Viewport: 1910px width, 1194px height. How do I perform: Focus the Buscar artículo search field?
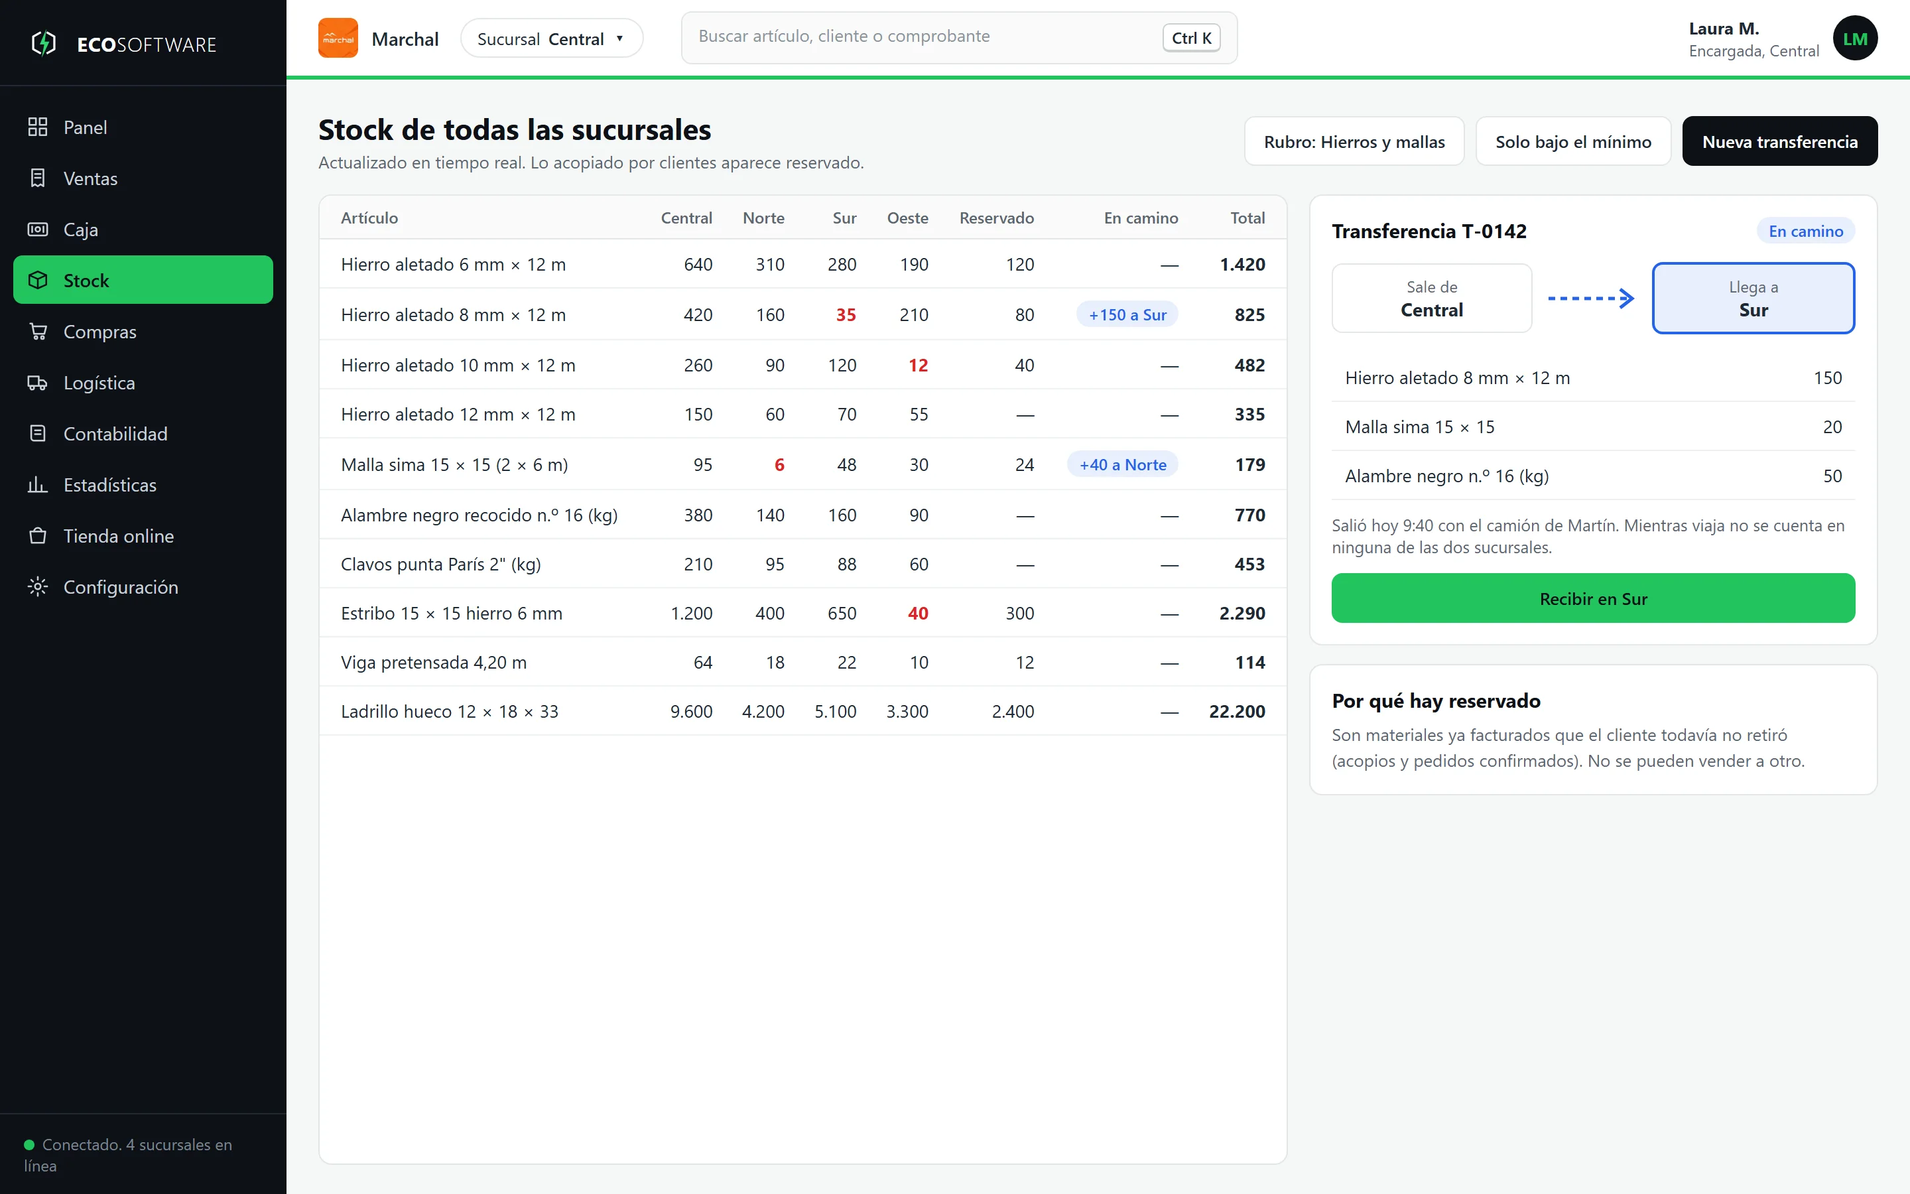pos(959,37)
